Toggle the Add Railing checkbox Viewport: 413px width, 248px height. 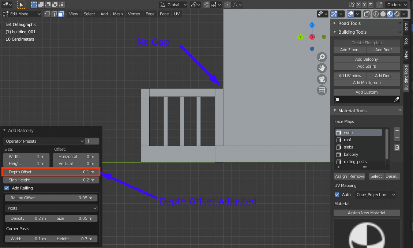pyautogui.click(x=7, y=188)
